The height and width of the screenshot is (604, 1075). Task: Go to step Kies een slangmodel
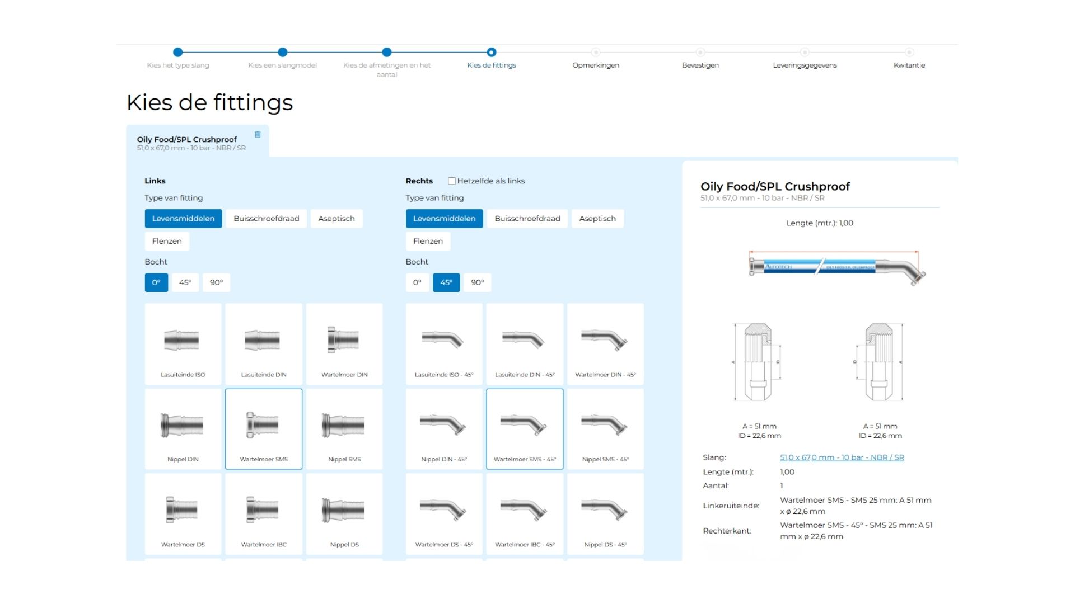(283, 58)
